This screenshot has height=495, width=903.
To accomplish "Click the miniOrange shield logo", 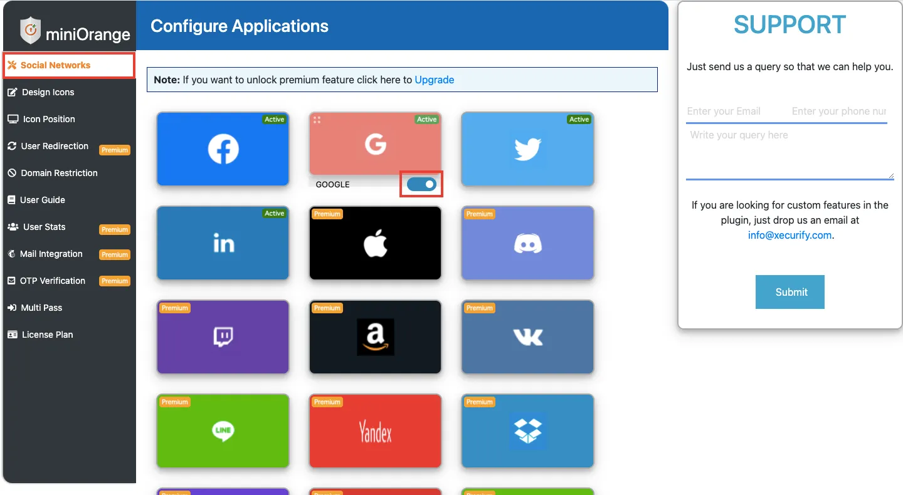I will point(30,31).
